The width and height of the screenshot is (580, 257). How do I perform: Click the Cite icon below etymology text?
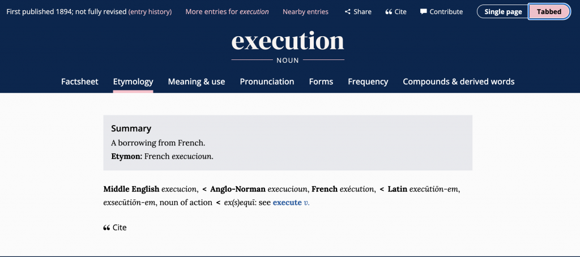point(106,228)
